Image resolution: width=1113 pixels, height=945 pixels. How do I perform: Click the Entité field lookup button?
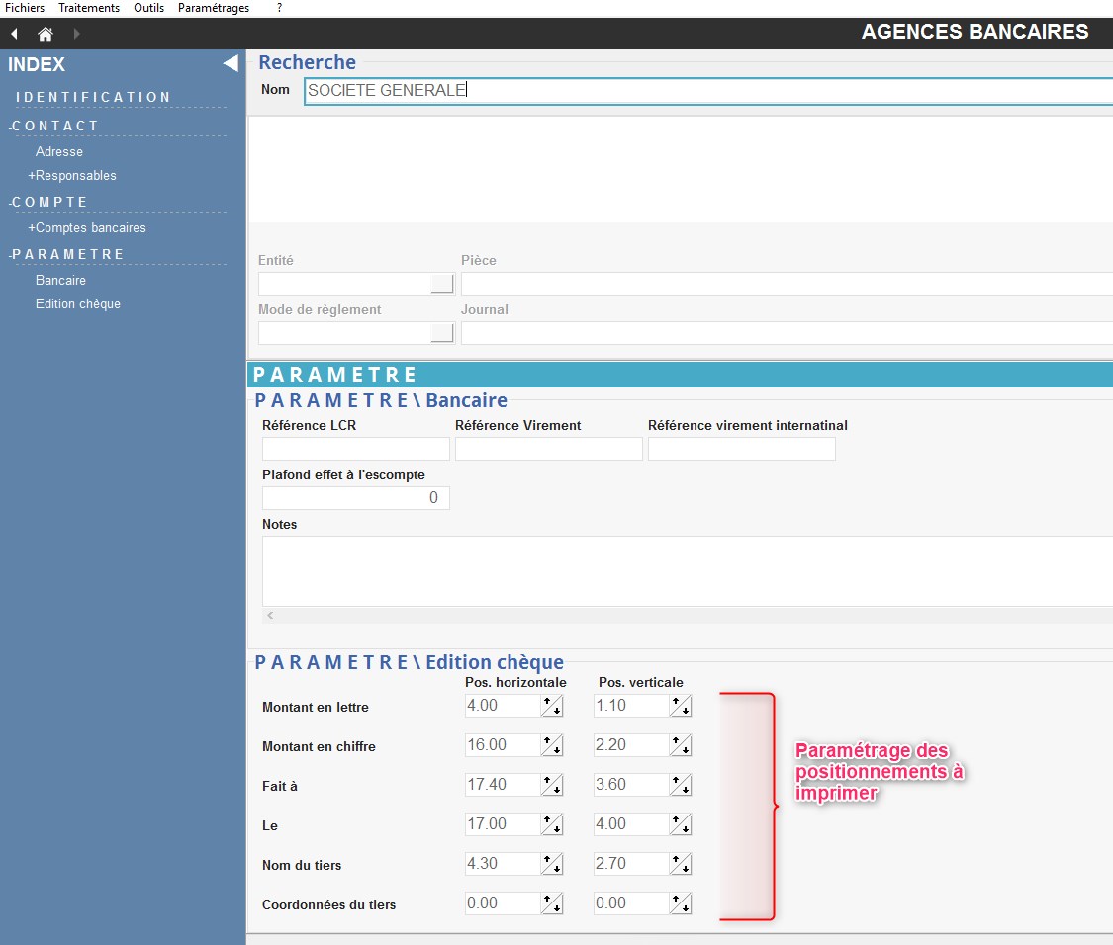pos(442,284)
